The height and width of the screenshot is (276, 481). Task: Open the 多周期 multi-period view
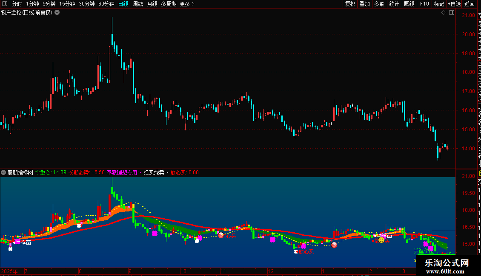[x=169, y=4]
